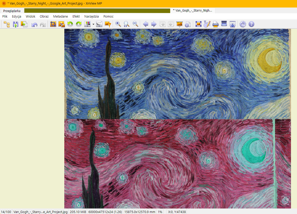Go to the previous file with blue left arrow
This screenshot has width=297, height=214.
(x=145, y=24)
